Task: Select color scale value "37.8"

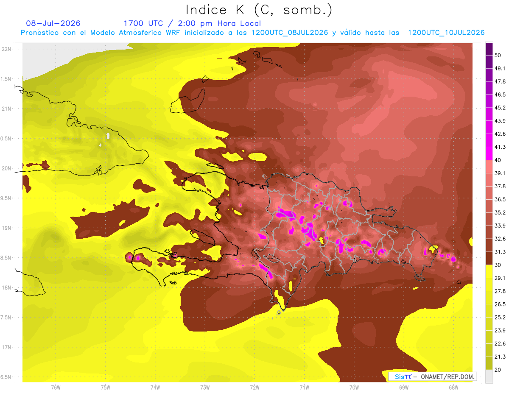Action: 500,186
